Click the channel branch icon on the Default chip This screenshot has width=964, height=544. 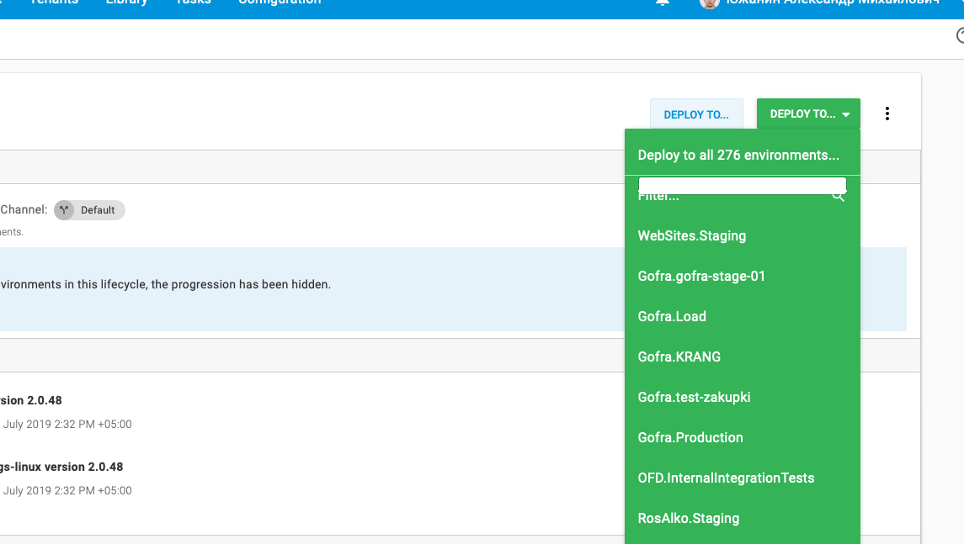pyautogui.click(x=63, y=210)
